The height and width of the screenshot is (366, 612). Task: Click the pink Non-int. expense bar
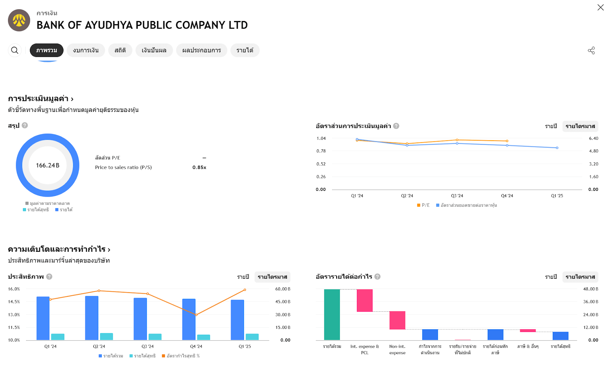[x=397, y=320]
